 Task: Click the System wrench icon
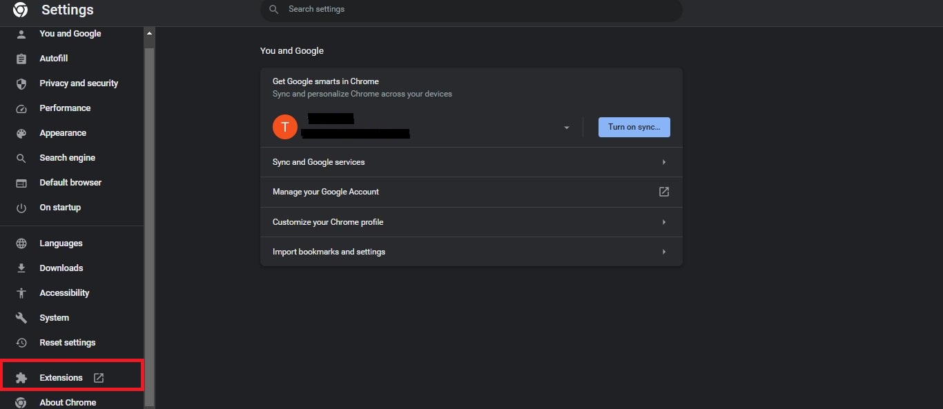pos(21,318)
